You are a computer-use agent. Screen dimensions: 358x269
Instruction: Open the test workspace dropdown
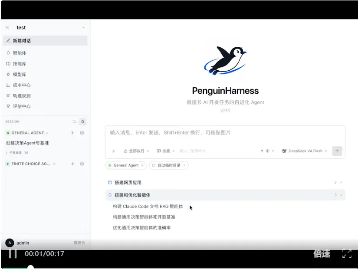point(83,28)
